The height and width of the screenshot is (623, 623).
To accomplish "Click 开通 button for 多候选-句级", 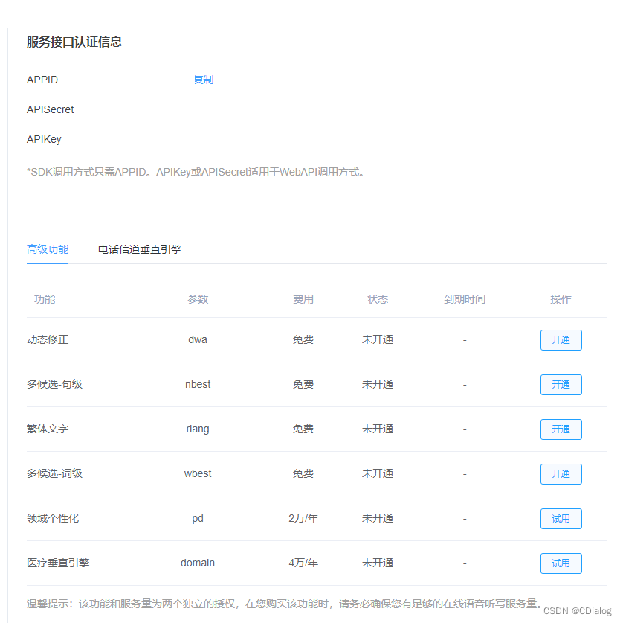I will [x=561, y=385].
